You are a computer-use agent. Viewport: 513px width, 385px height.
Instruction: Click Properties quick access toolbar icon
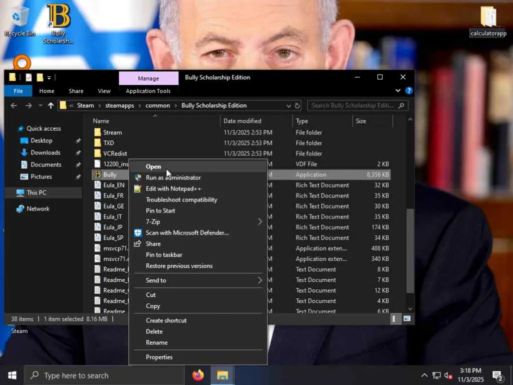[29, 77]
